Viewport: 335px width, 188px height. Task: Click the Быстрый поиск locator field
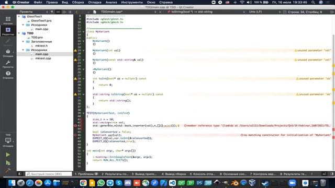pyautogui.click(x=49, y=174)
